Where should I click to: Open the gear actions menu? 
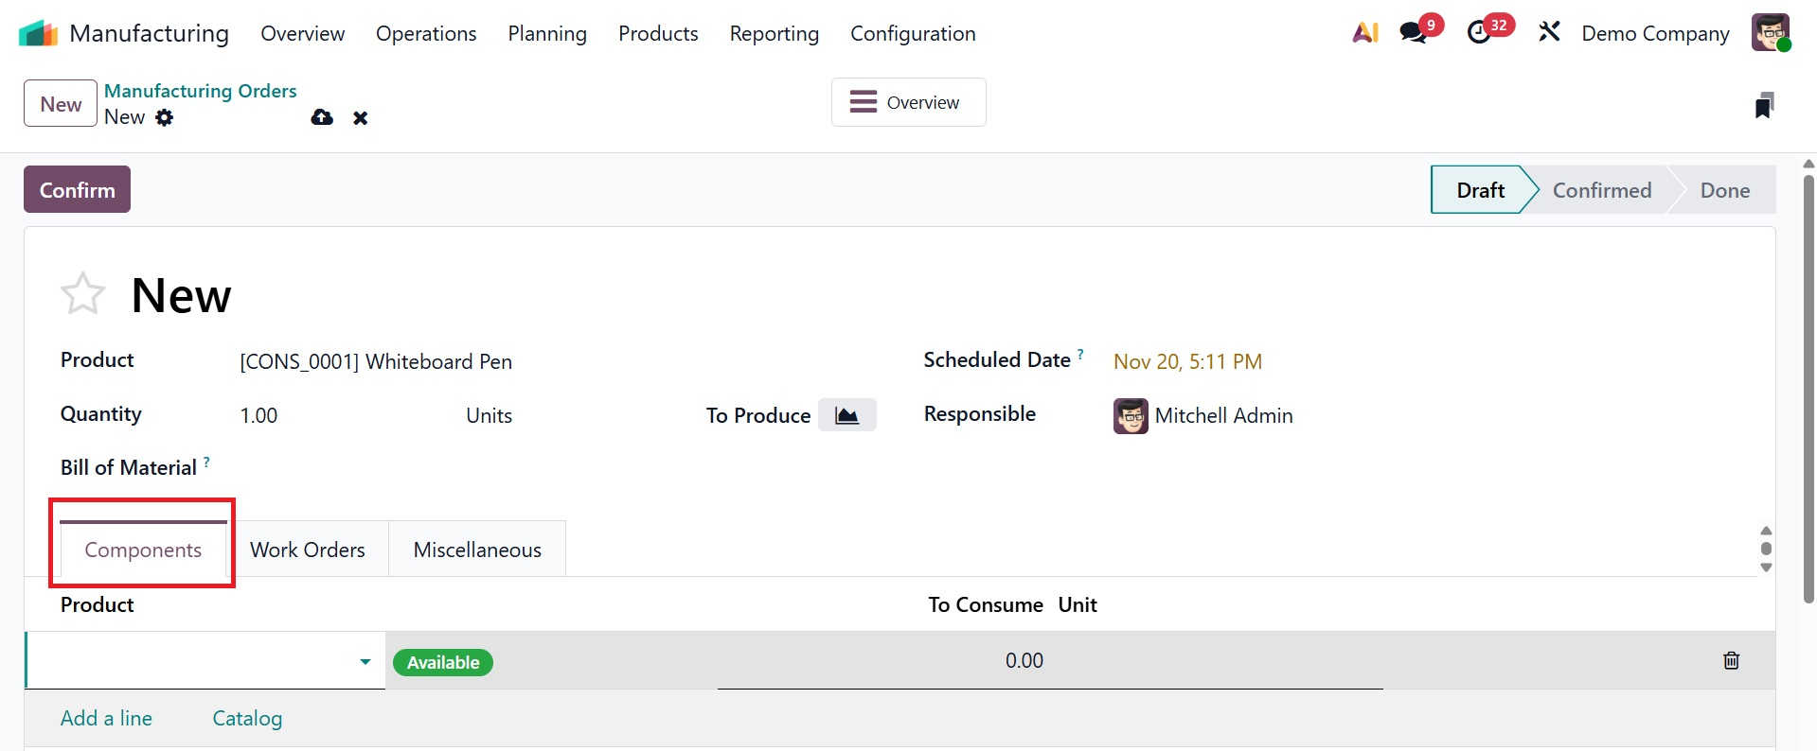pyautogui.click(x=165, y=117)
